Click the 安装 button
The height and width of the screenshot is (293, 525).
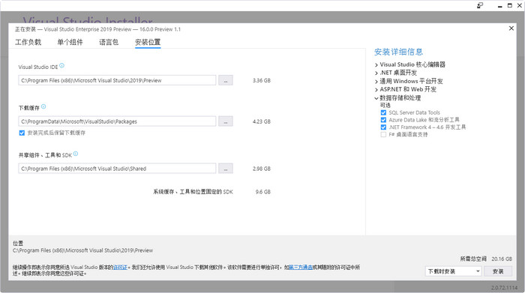pos(498,271)
